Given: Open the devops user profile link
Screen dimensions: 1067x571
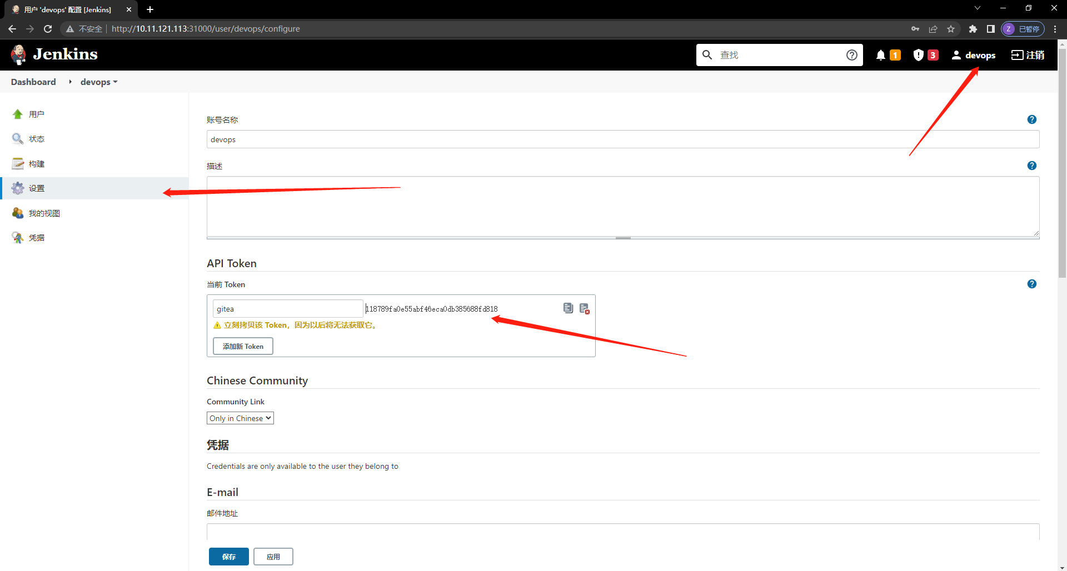Looking at the screenshot, I should click(x=974, y=55).
